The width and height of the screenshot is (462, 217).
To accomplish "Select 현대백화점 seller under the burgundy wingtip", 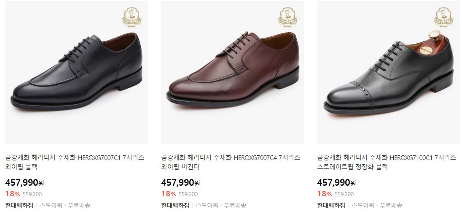I will pos(175,205).
